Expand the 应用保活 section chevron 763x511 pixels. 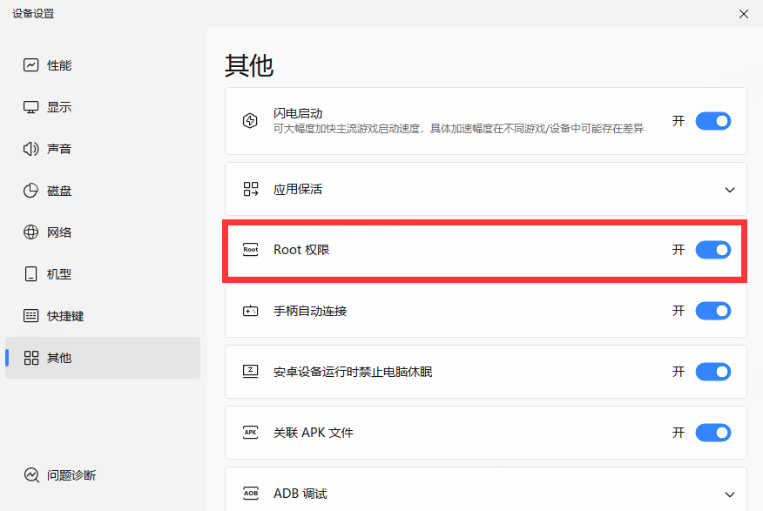point(729,189)
